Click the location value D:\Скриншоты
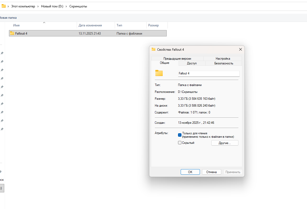307x209 pixels. 188,92
